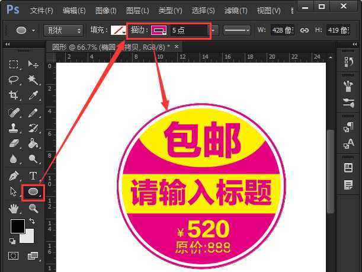Select the Rectangular Marquee tool
Viewport: 362px width, 272px height.
[14, 65]
